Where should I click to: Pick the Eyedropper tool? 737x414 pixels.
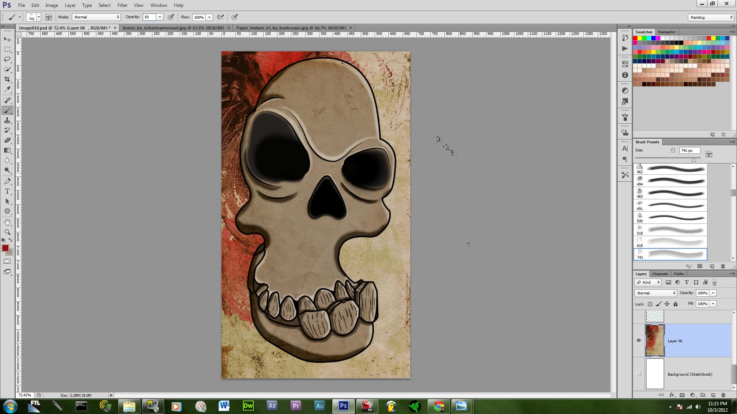pos(7,89)
